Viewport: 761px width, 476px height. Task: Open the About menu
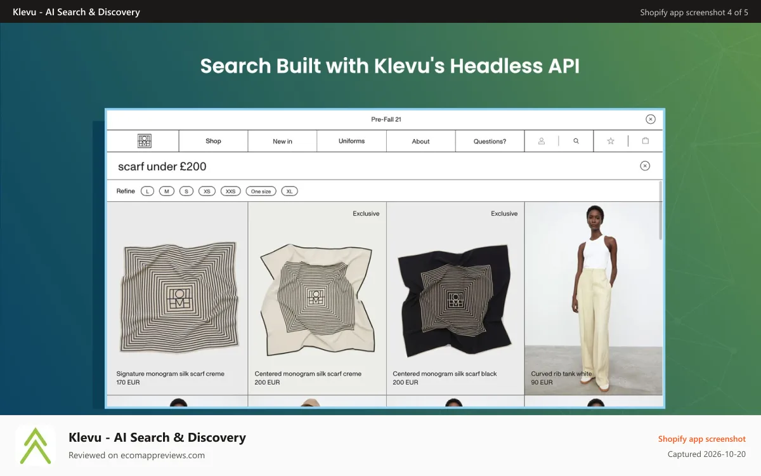(420, 141)
